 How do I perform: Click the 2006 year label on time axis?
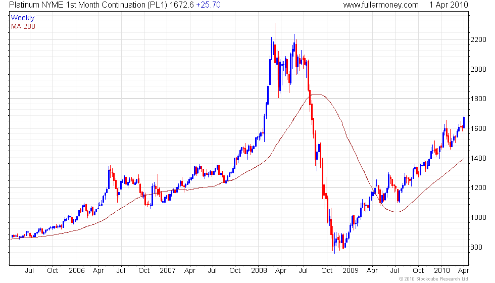tap(77, 271)
